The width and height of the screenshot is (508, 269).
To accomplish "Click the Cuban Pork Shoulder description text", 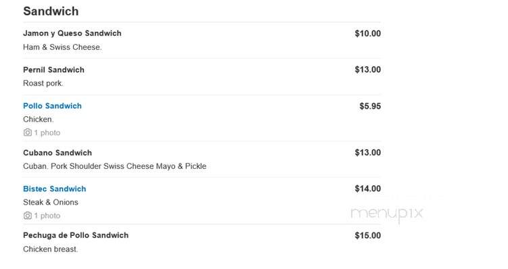I will pos(114,166).
